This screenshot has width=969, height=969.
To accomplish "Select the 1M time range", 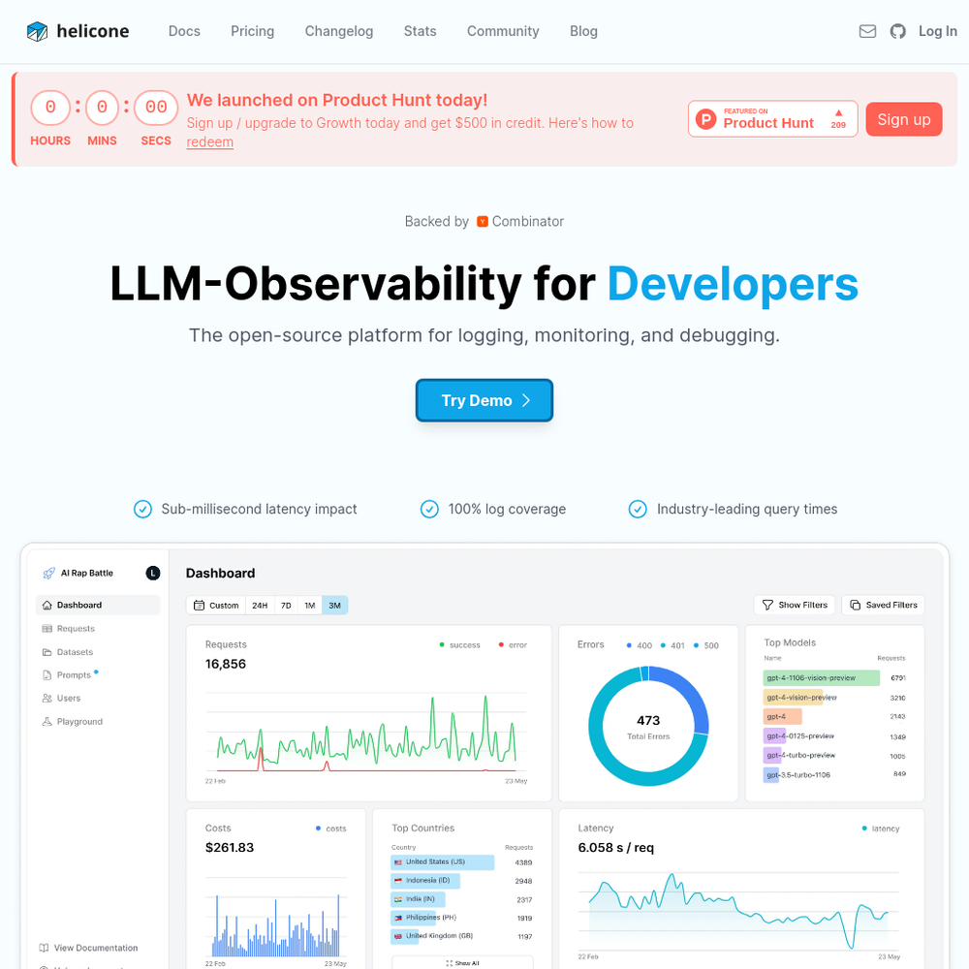I will 310,606.
